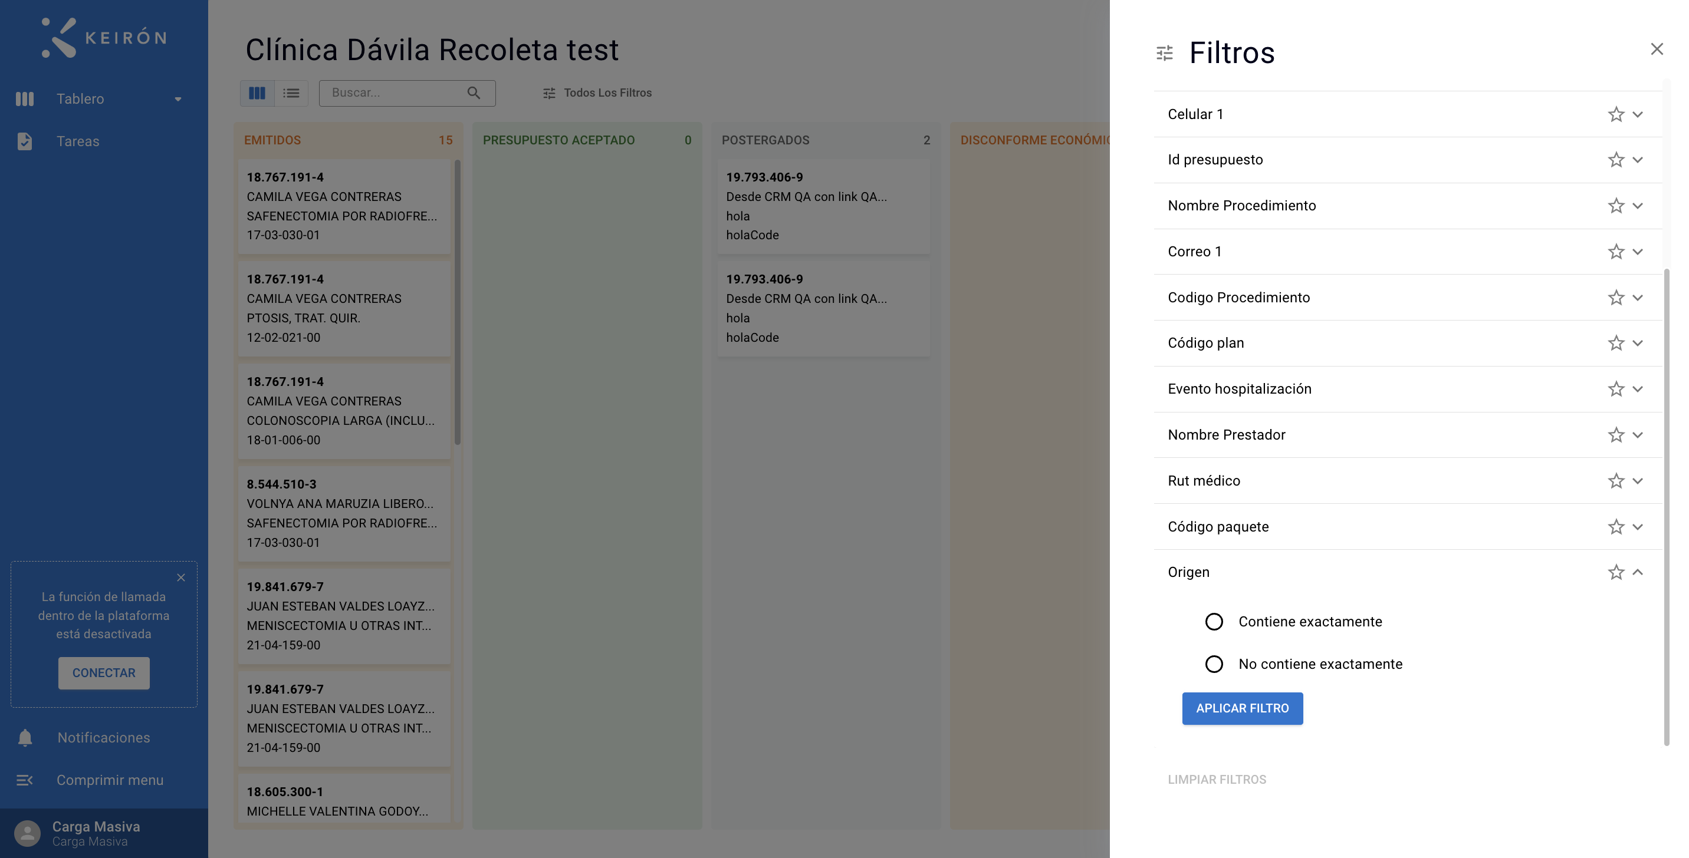Screen dimensions: 1689x858
Task: Select Comprimir menu option
Action: (x=110, y=780)
